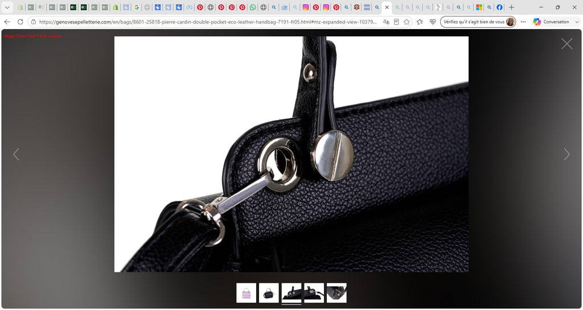
Task: Open immersive reader mode
Action: point(396,22)
